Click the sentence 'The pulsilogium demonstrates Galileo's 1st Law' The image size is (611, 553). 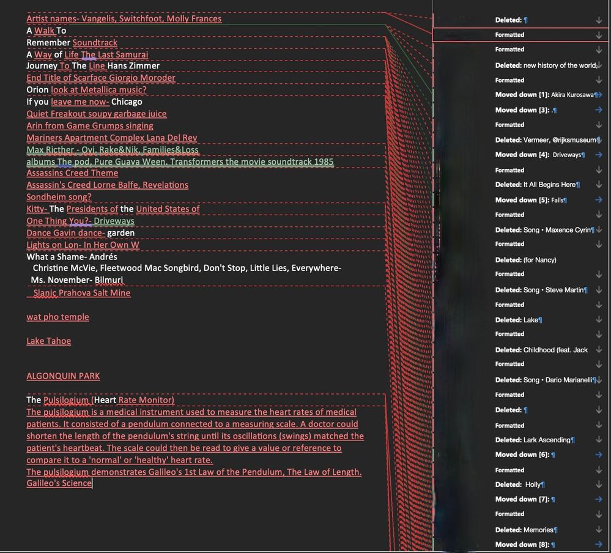tap(194, 472)
